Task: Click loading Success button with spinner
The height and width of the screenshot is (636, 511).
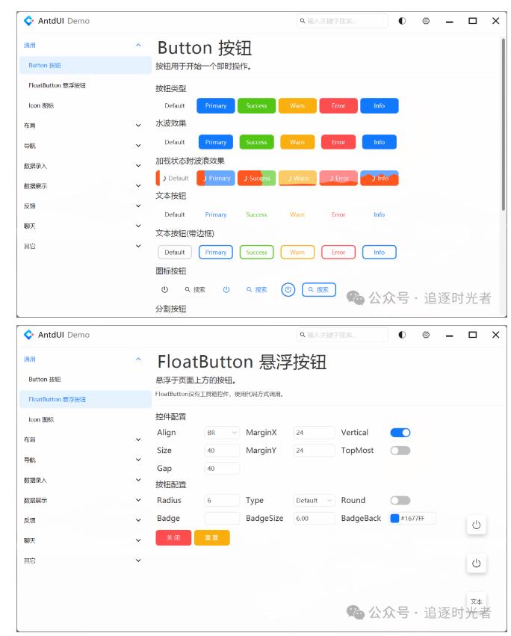Action: click(x=257, y=178)
